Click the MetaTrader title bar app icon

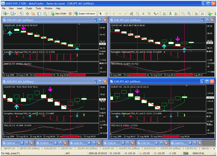3,3
